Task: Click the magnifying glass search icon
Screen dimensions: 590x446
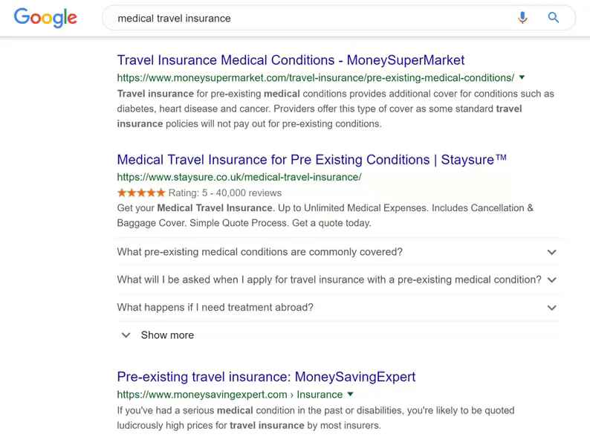Action: point(554,18)
